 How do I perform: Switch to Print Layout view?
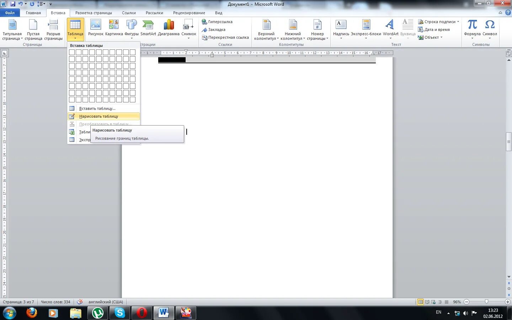(421, 302)
